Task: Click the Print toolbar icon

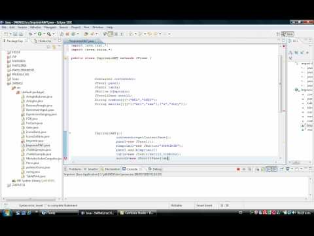Action: click(x=21, y=34)
